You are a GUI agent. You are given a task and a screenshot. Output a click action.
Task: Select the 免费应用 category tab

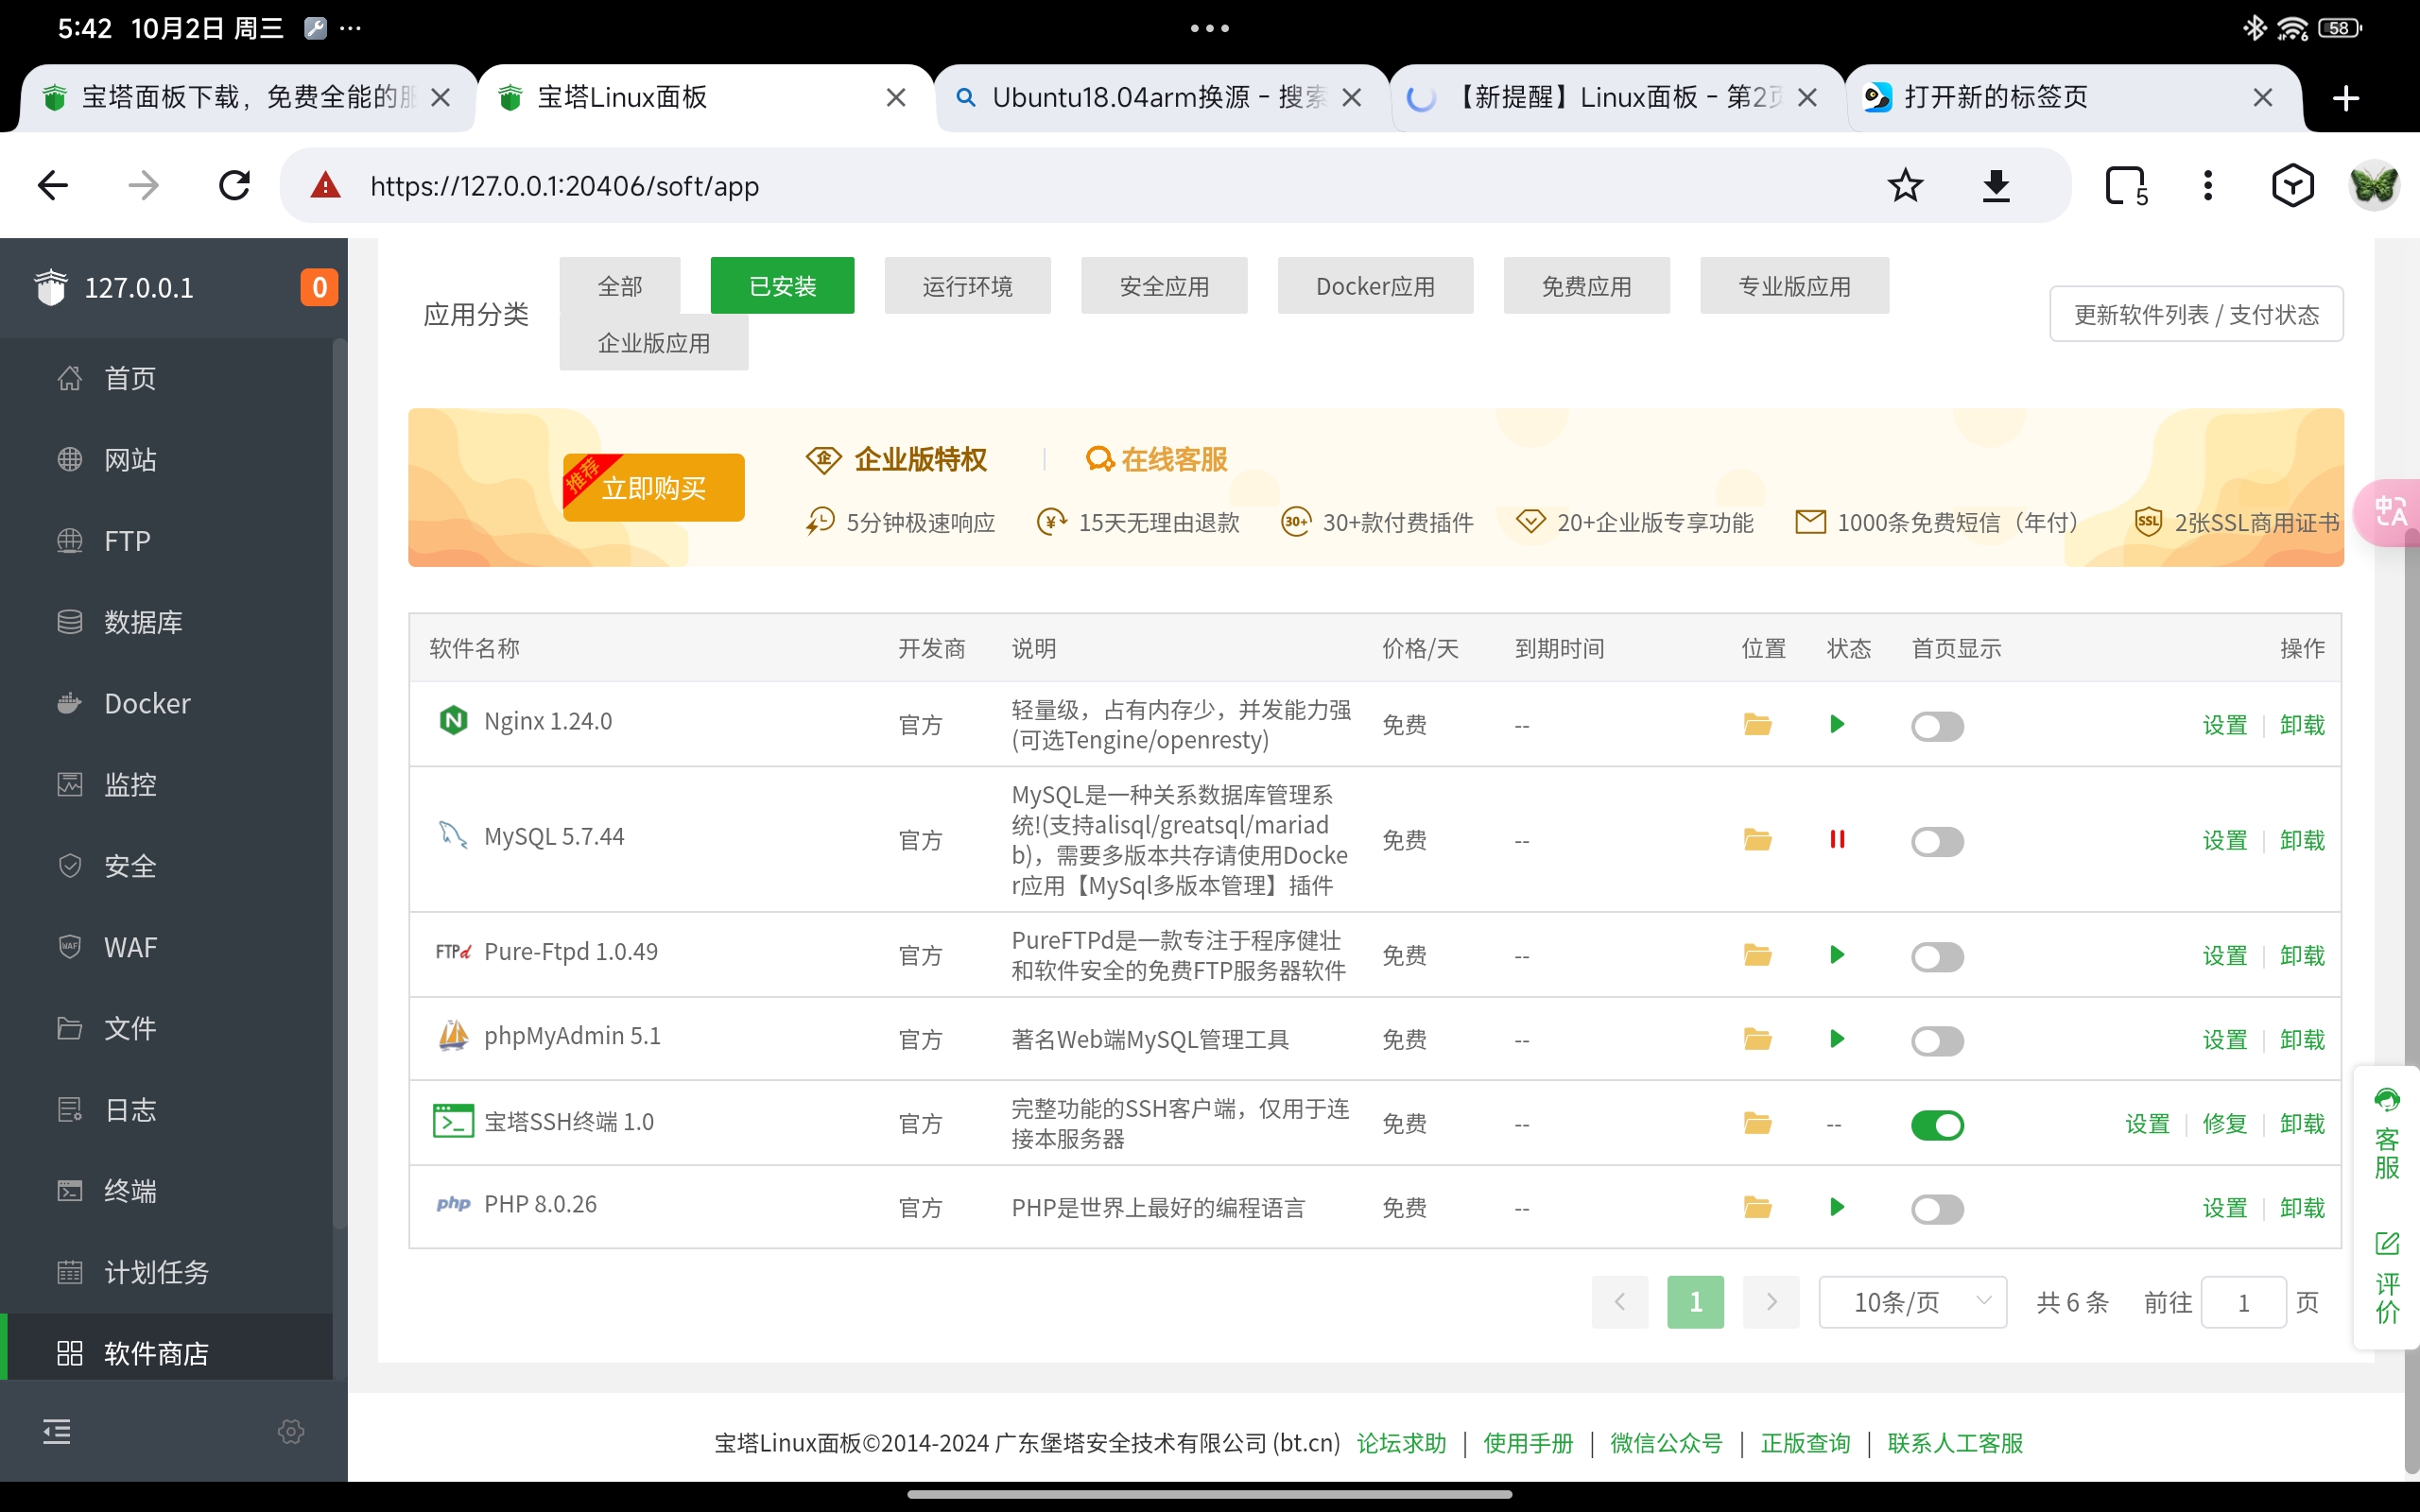(1586, 286)
